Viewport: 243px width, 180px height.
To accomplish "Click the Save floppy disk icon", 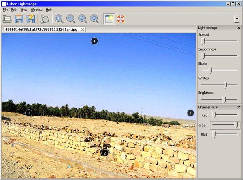I will click(19, 19).
